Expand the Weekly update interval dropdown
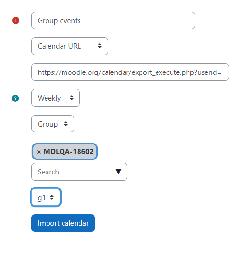 [x=56, y=98]
